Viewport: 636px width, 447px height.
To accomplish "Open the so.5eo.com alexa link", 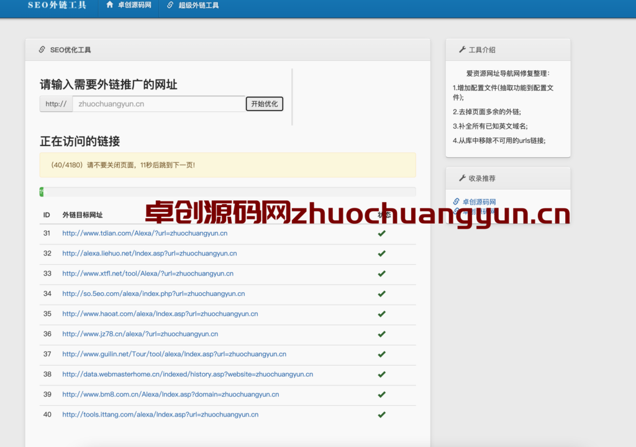I will [x=153, y=293].
